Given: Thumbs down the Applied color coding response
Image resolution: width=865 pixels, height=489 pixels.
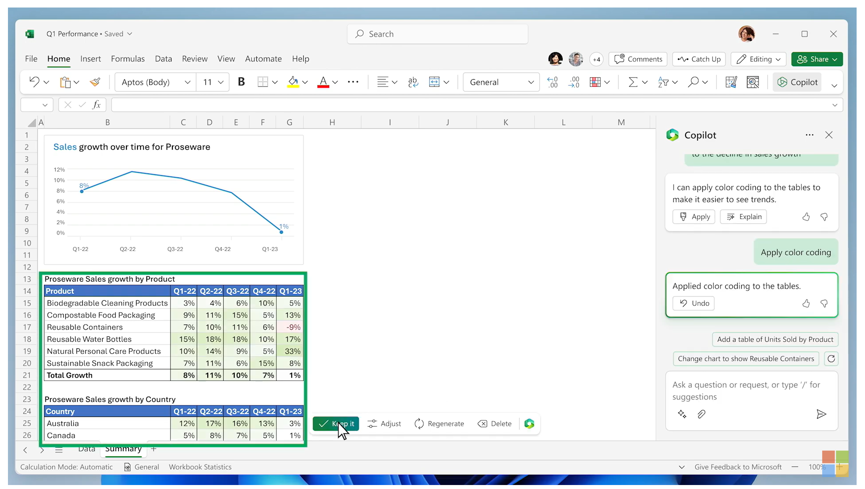Looking at the screenshot, I should pyautogui.click(x=824, y=303).
